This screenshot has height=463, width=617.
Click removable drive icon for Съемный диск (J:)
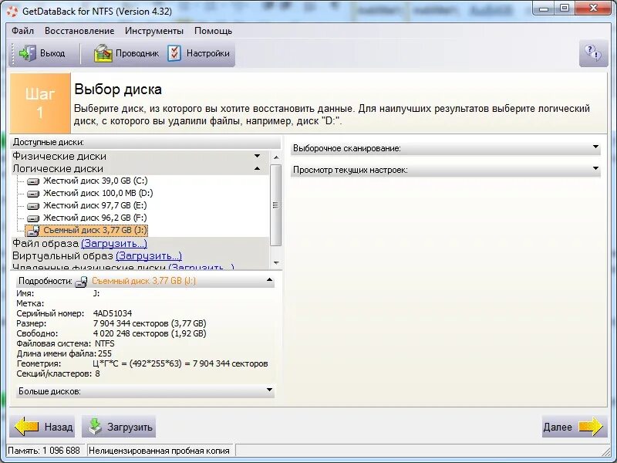(33, 230)
